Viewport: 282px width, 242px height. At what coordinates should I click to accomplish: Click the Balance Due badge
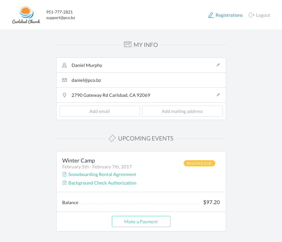click(x=199, y=163)
